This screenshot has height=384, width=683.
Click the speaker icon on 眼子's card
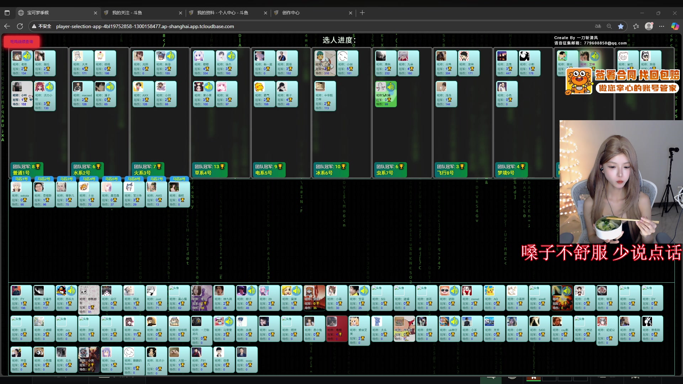coord(252,291)
